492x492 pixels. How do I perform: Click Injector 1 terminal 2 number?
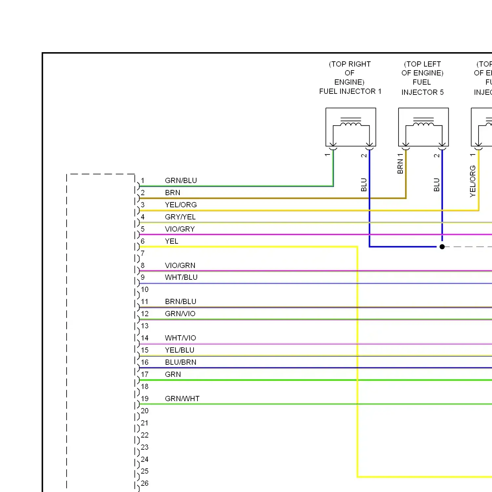(364, 155)
